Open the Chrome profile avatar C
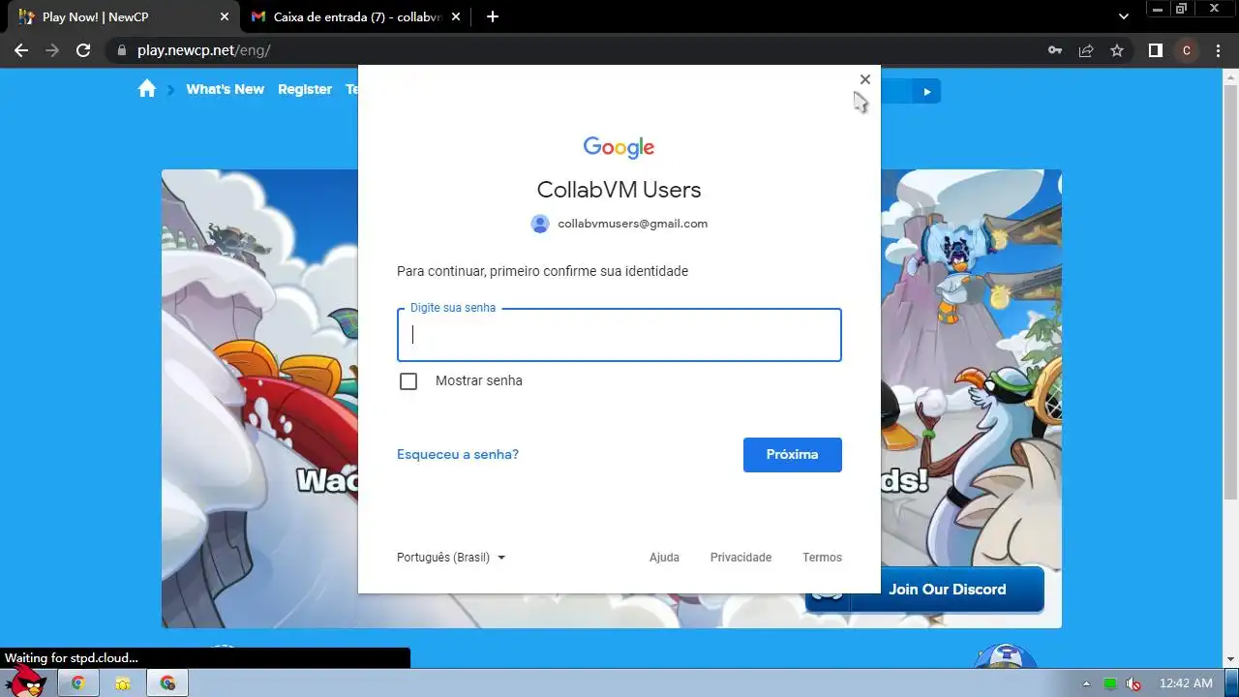Viewport: 1239px width, 697px height. coord(1187,50)
